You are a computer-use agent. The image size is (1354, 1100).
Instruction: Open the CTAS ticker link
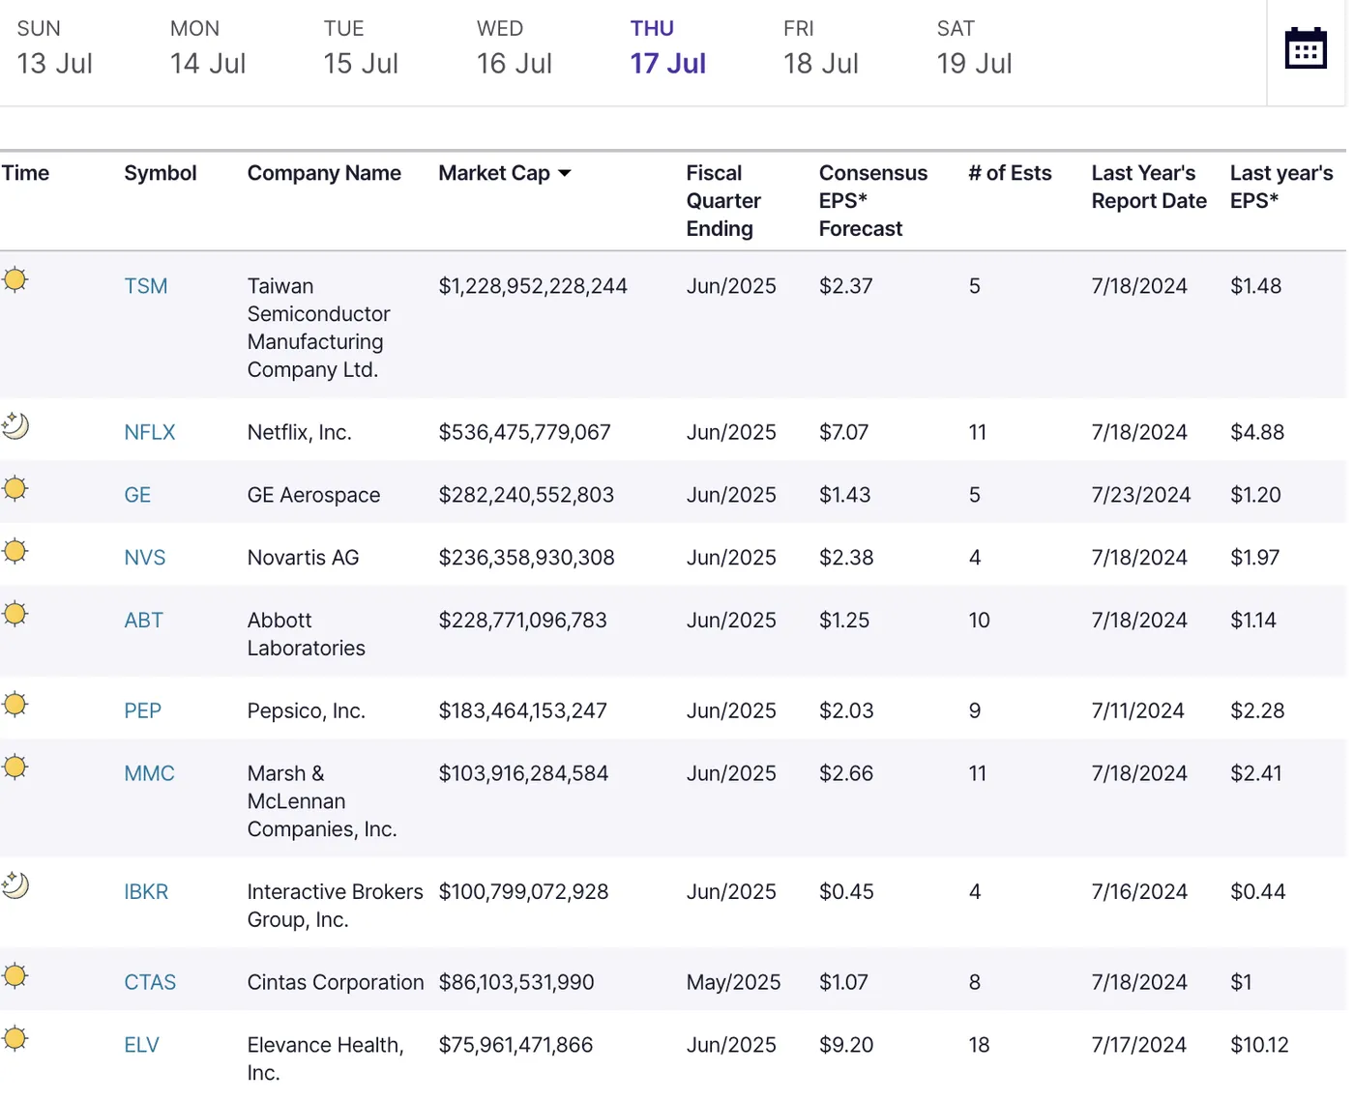[x=150, y=982]
